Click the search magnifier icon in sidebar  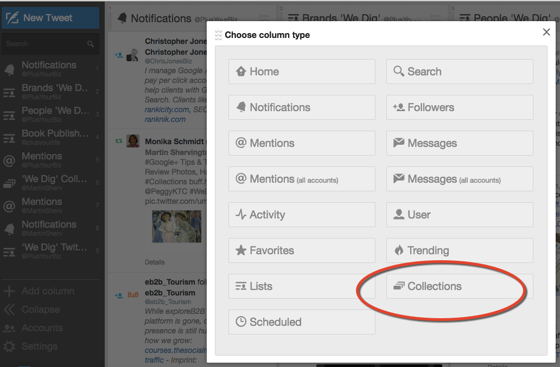point(91,44)
